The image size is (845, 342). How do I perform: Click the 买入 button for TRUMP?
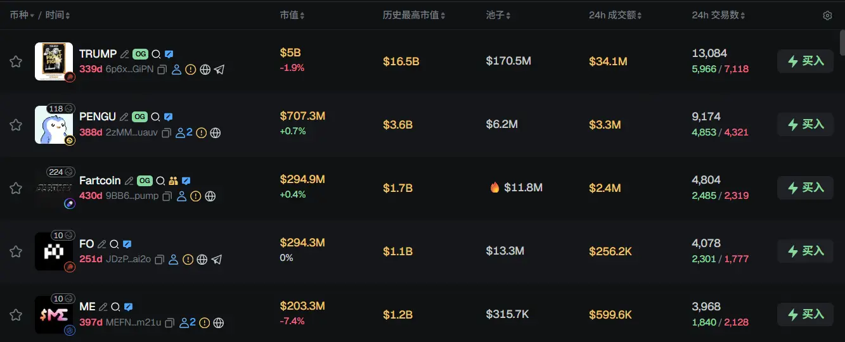(805, 61)
